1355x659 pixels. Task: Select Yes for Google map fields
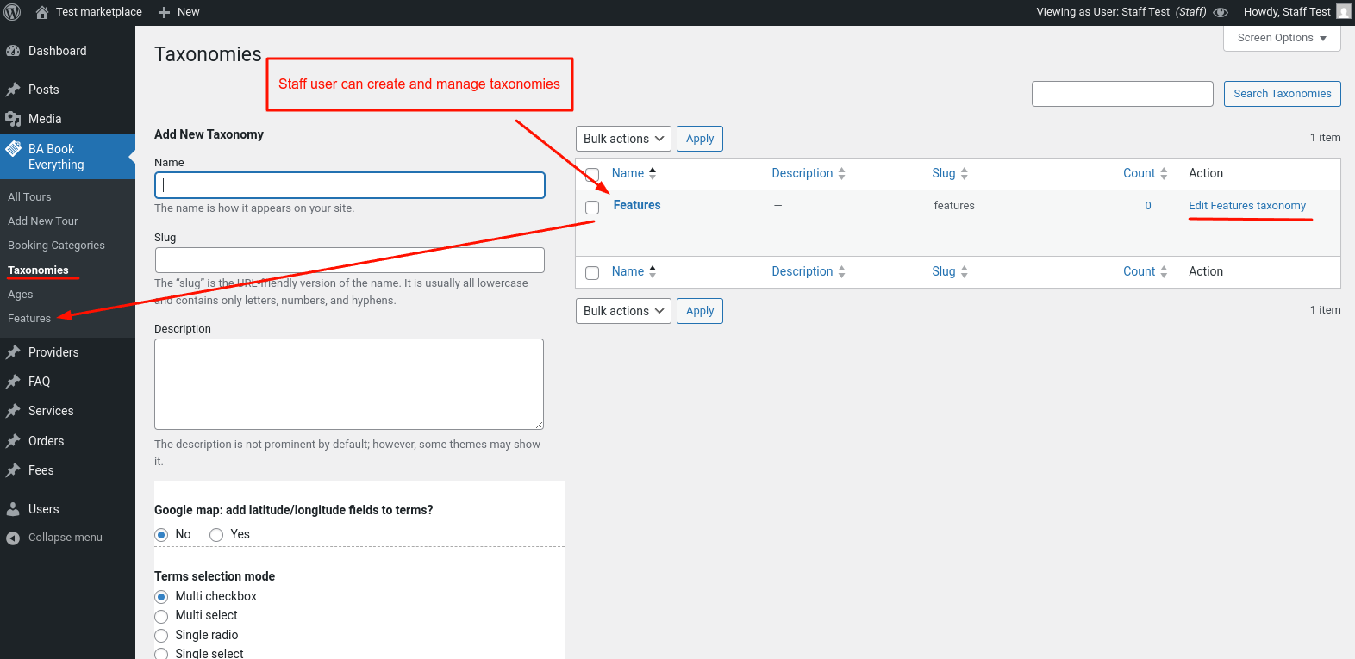pos(216,535)
